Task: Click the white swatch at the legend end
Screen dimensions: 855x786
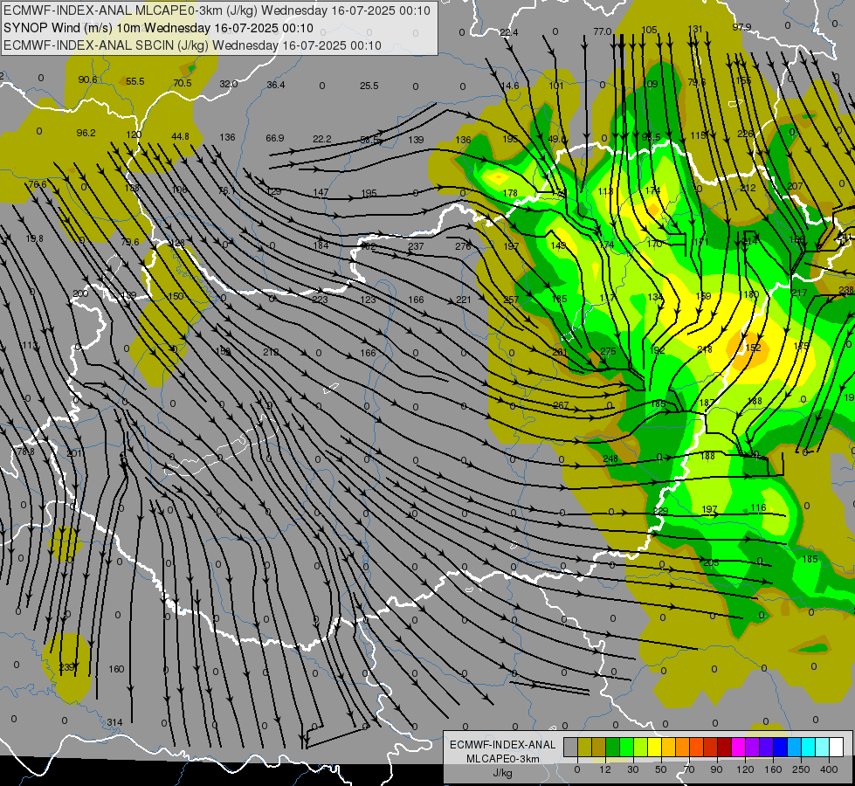Action: pyautogui.click(x=837, y=747)
